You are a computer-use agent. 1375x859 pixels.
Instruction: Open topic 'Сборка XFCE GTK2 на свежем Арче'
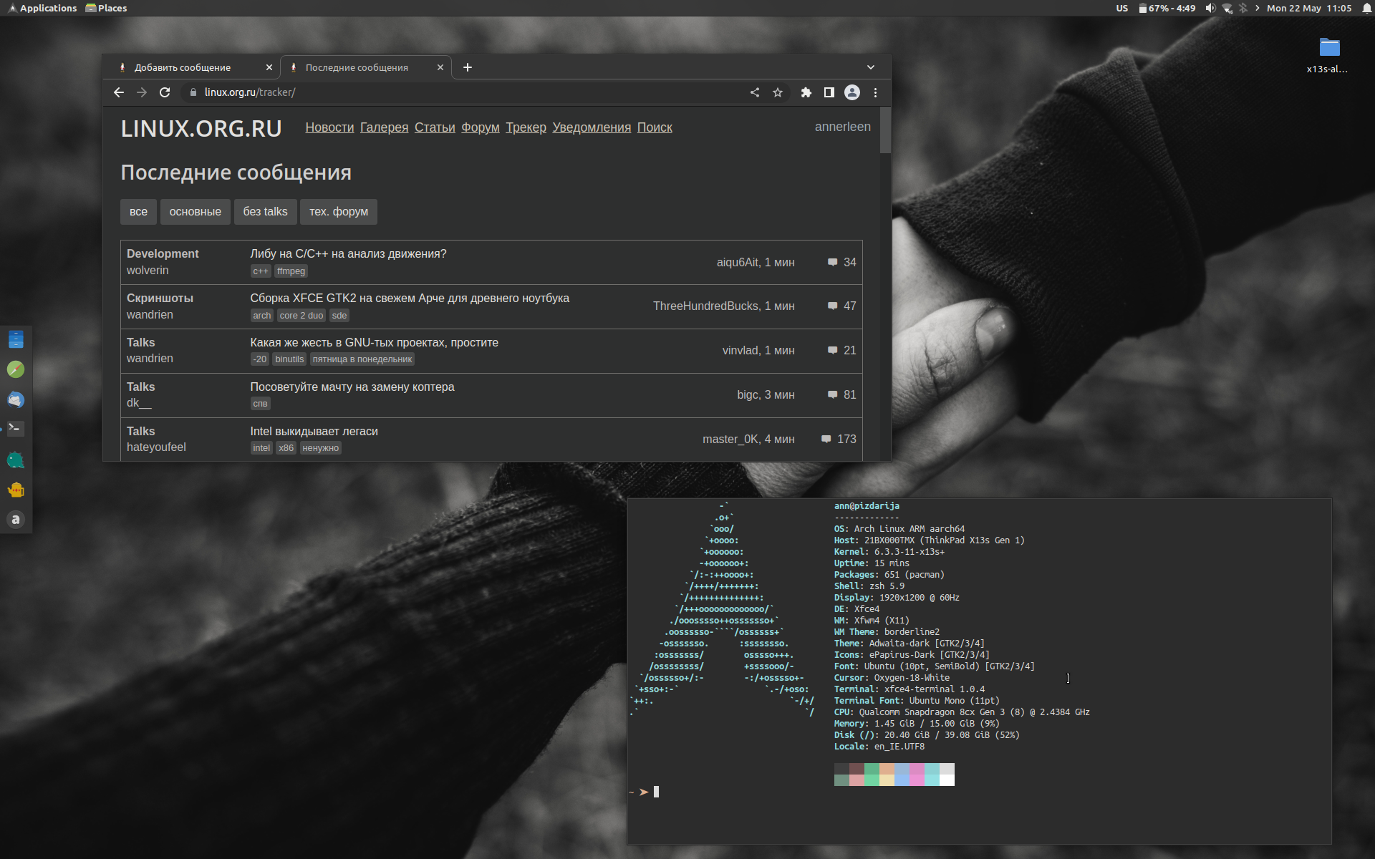pos(410,299)
